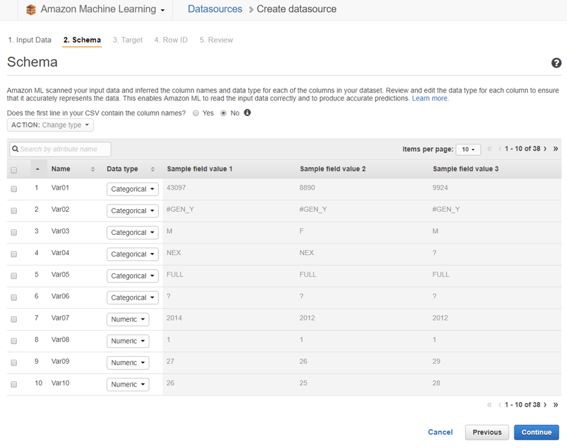Check the Var05 row checkbox
Image resolution: width=567 pixels, height=448 pixels.
pos(13,275)
